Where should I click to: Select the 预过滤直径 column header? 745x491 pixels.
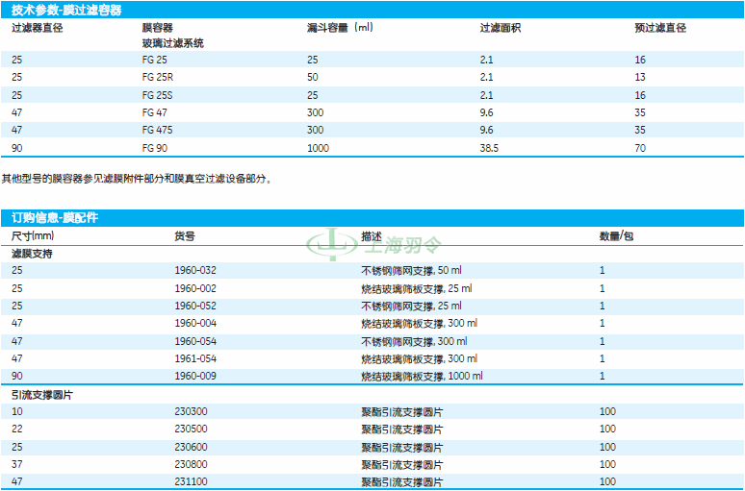click(x=660, y=28)
